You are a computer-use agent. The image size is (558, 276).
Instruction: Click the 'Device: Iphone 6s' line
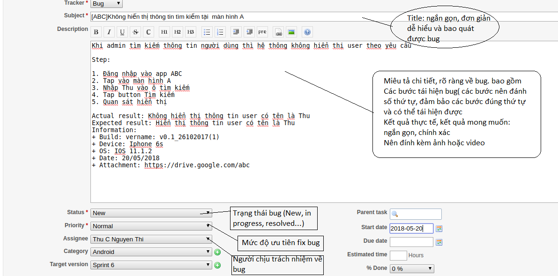(x=127, y=144)
